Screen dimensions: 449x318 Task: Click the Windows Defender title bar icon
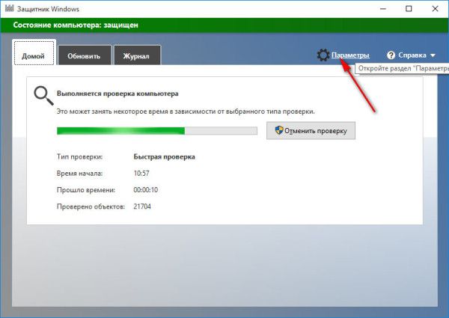click(9, 8)
